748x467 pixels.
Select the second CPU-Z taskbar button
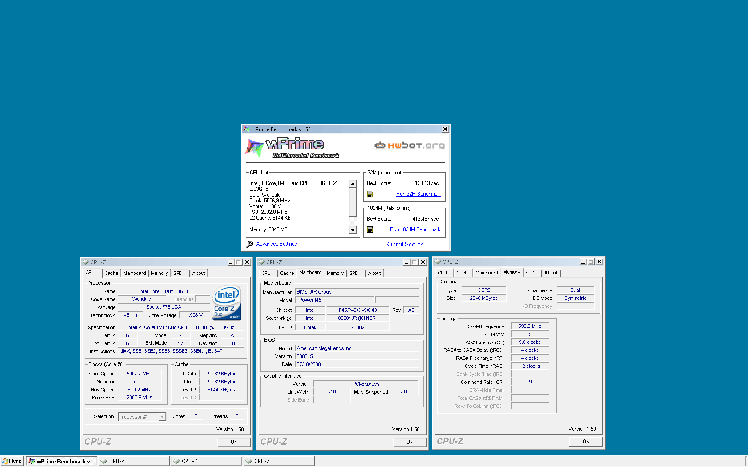coord(206,461)
